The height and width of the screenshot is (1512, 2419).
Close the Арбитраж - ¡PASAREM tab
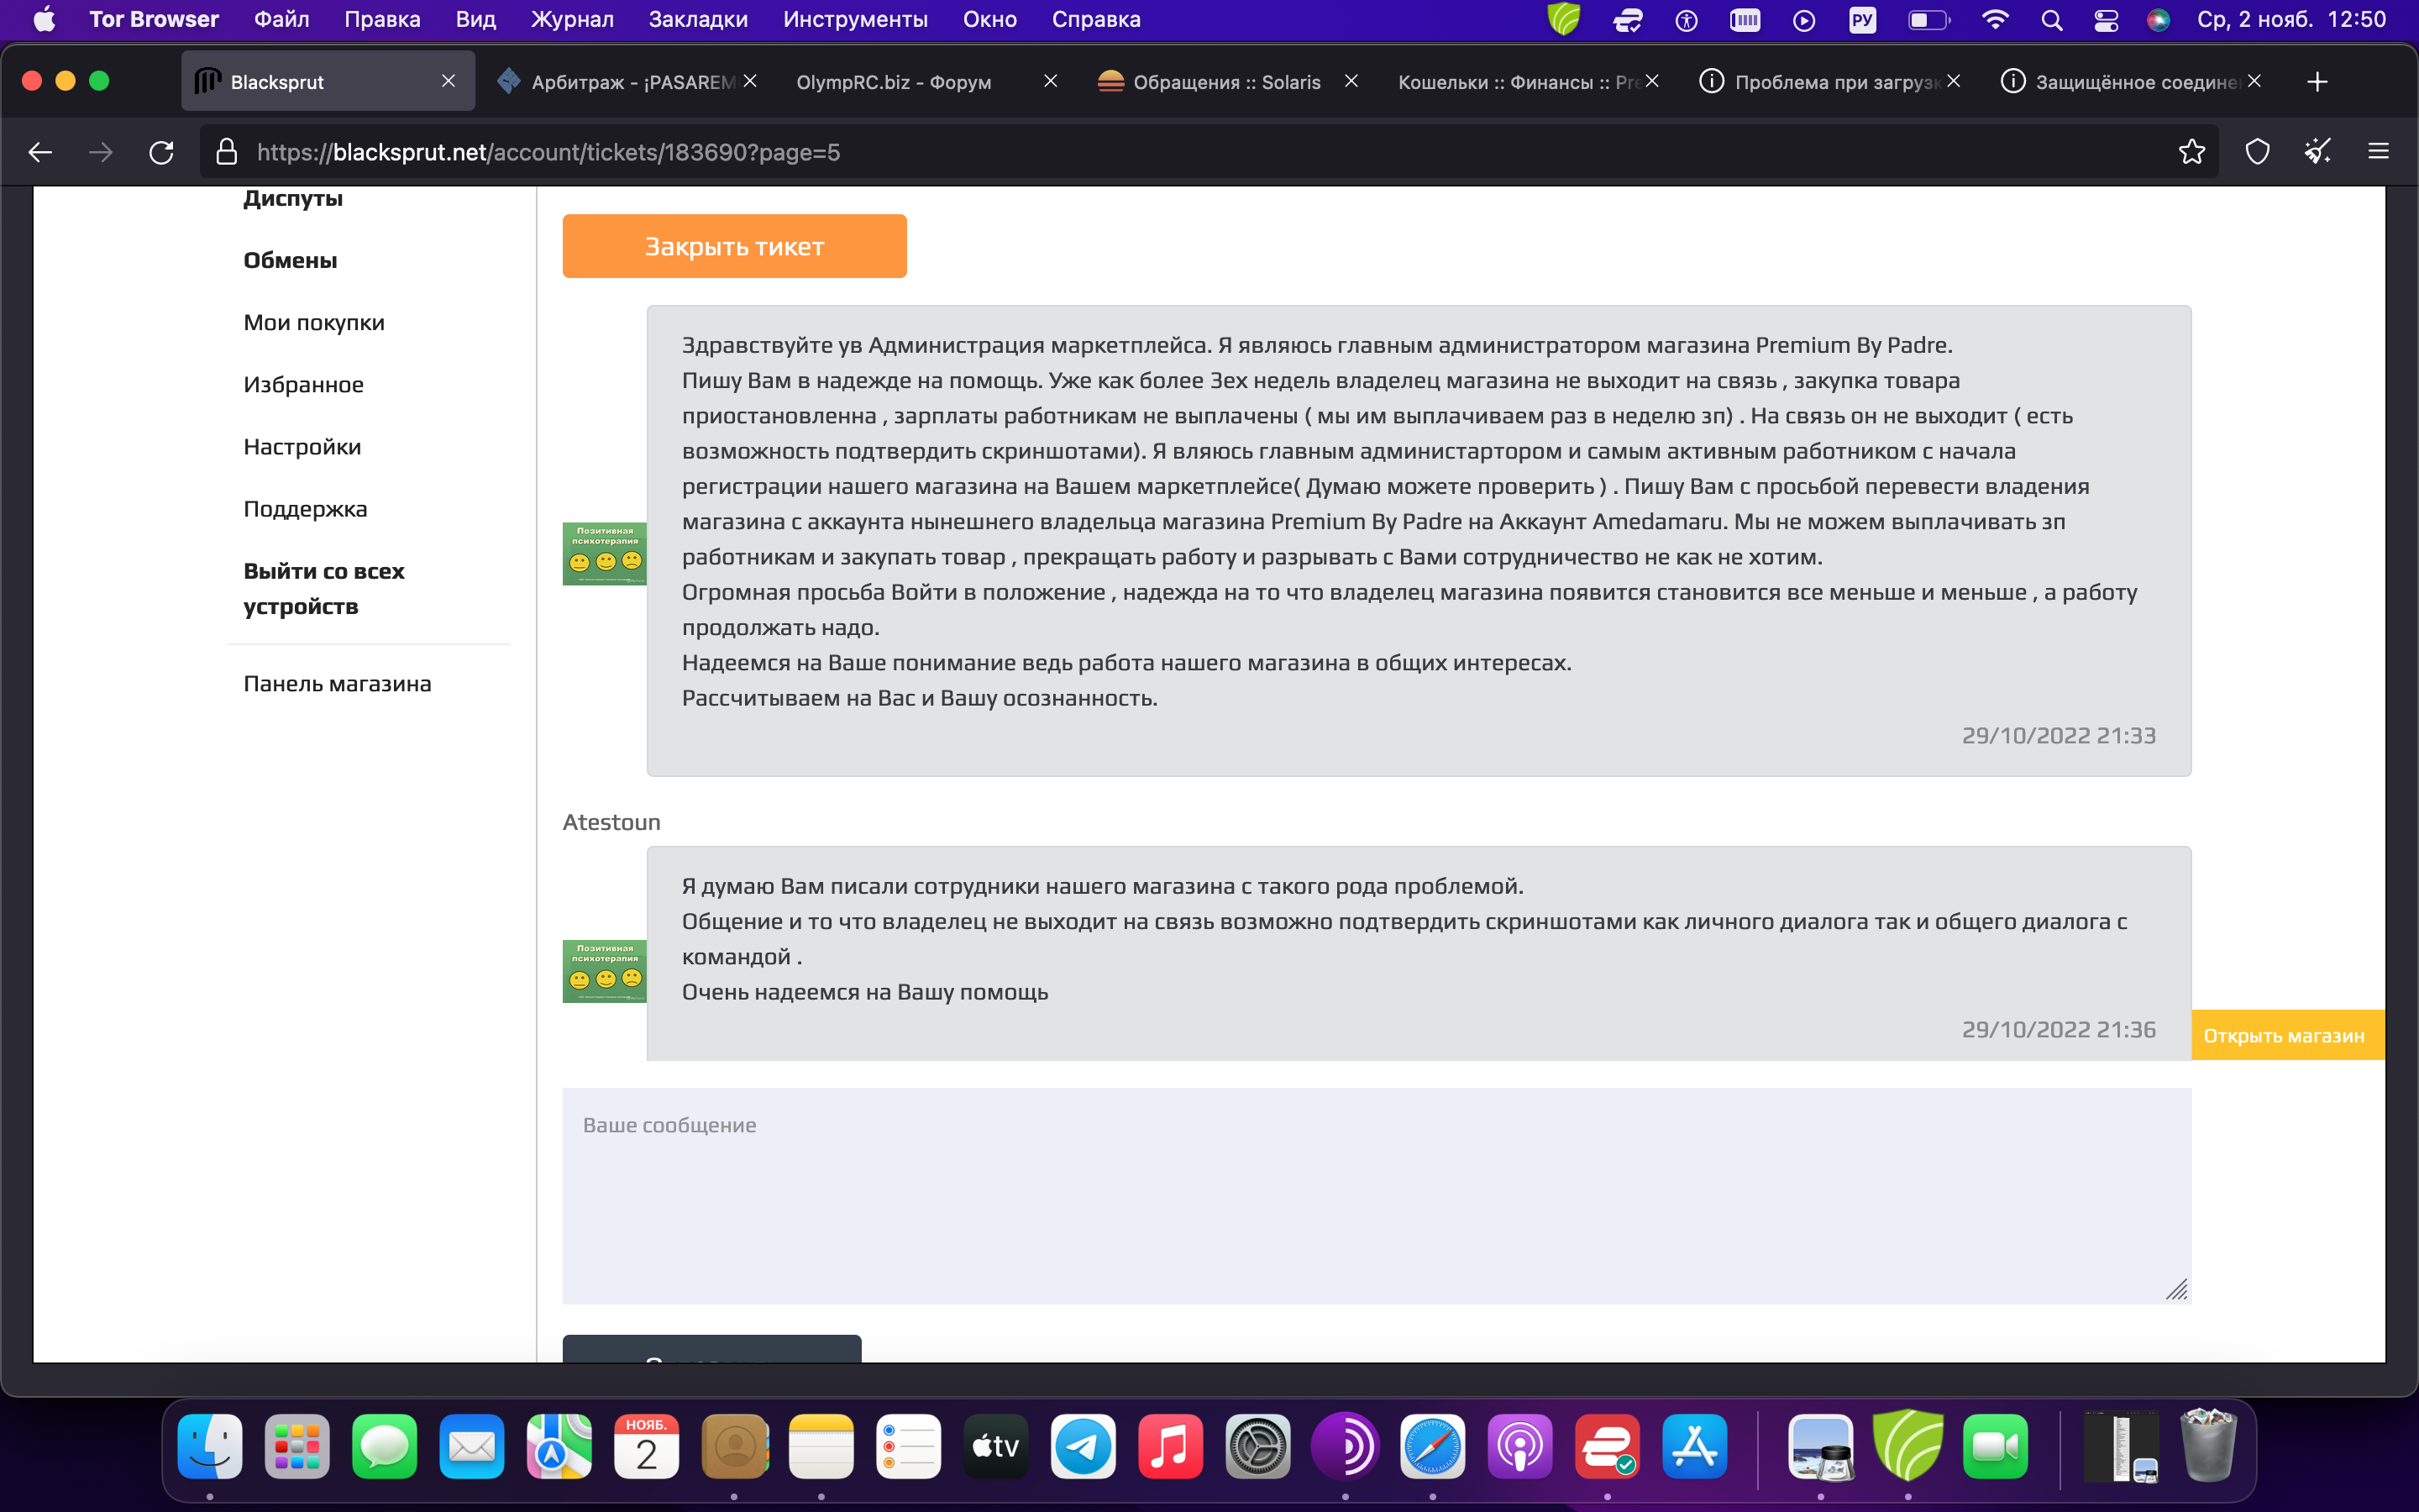point(750,81)
